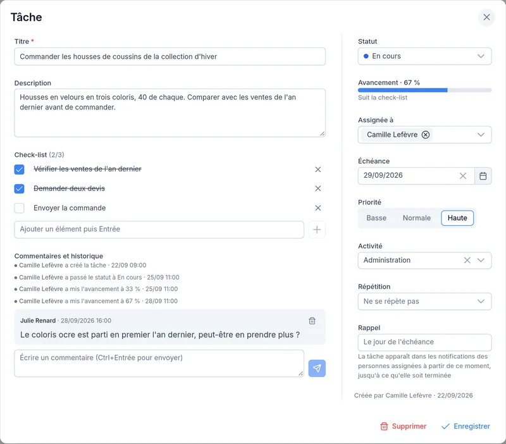Click 'avancement à 67 %' history entry

click(96, 301)
